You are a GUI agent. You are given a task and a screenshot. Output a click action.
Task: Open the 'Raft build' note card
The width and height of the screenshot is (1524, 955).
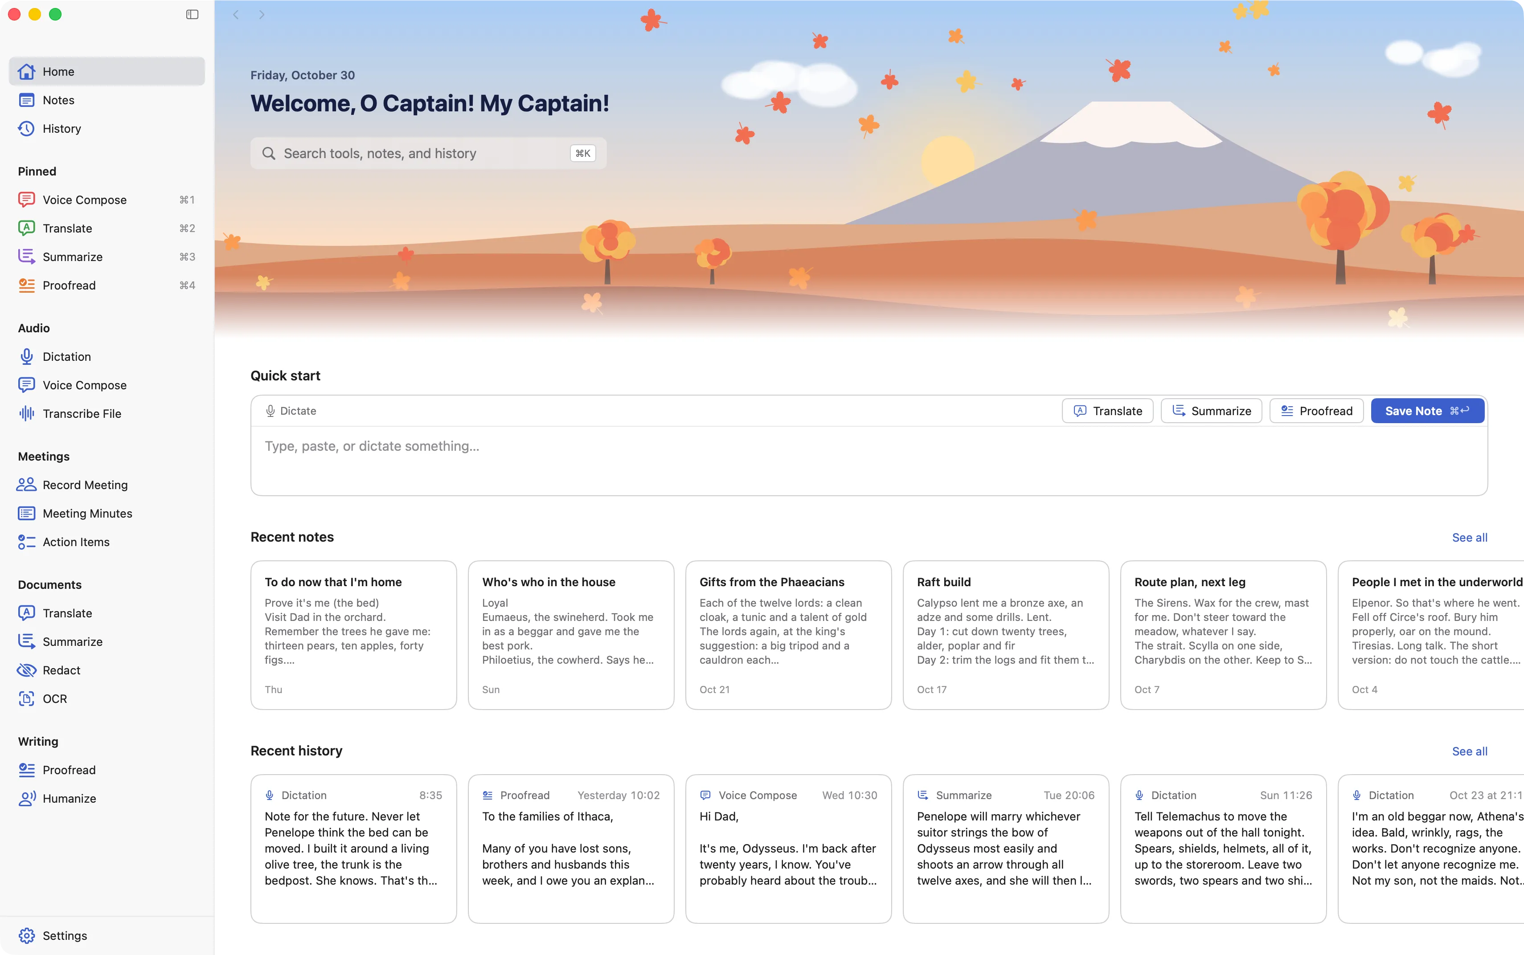(x=1005, y=635)
